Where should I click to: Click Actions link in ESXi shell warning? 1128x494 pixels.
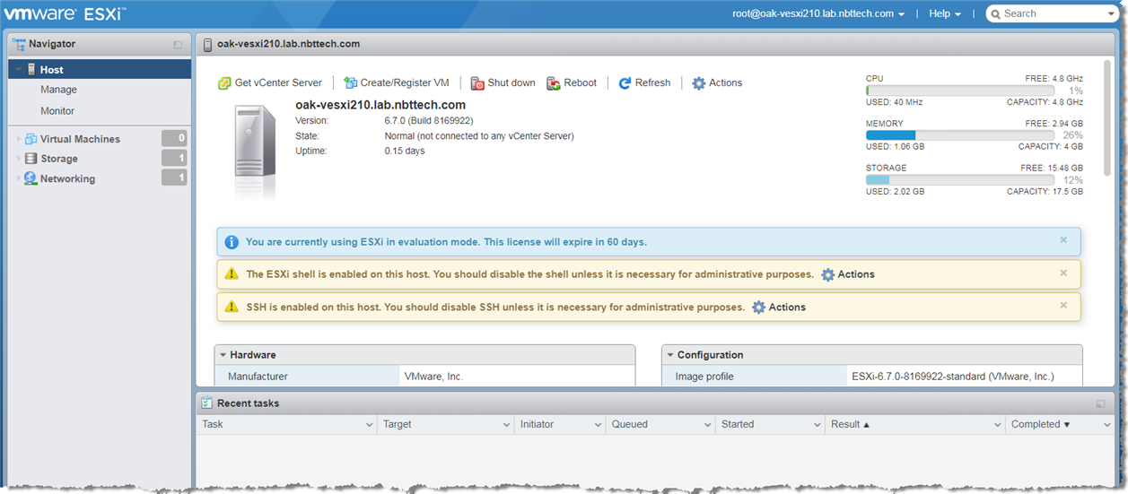tap(856, 274)
